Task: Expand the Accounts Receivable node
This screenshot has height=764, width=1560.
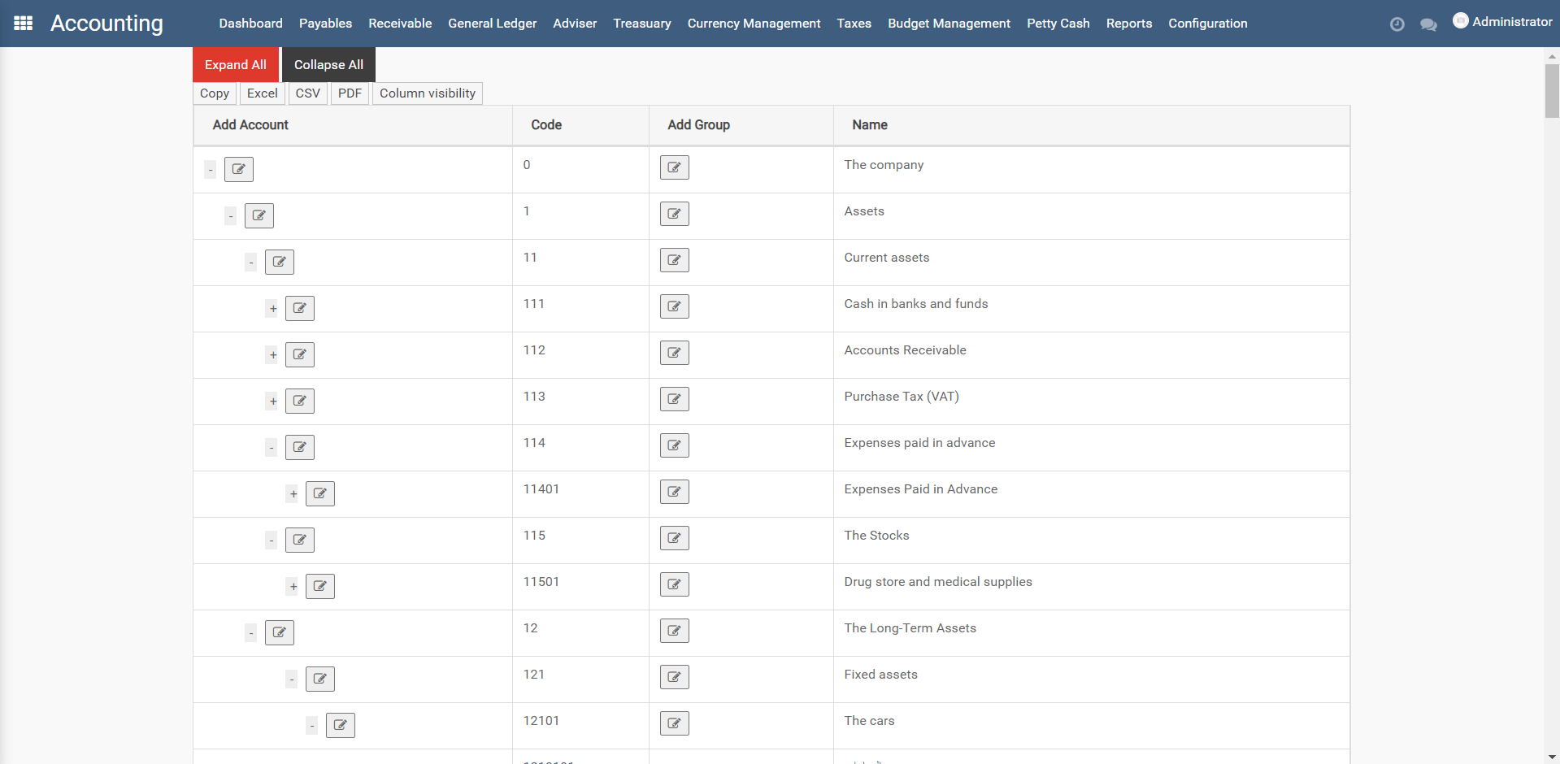Action: coord(272,355)
